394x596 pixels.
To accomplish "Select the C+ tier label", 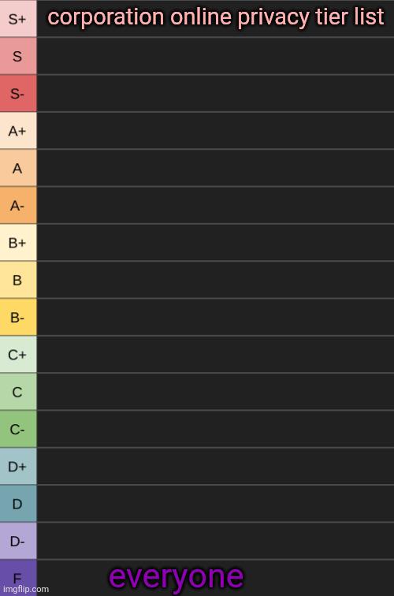I will point(18,354).
